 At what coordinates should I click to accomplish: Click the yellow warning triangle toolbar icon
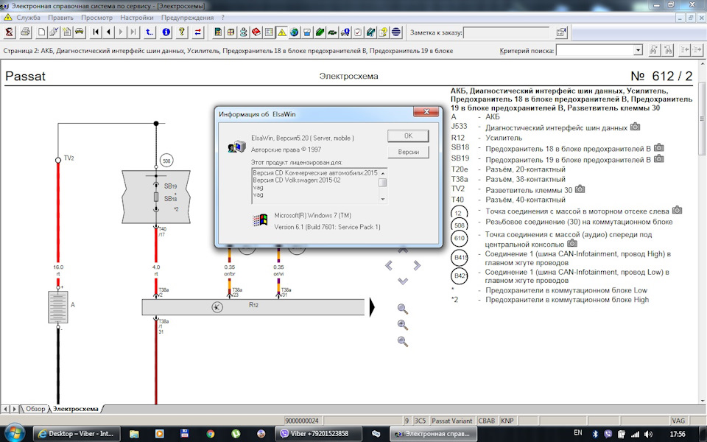[x=281, y=32]
